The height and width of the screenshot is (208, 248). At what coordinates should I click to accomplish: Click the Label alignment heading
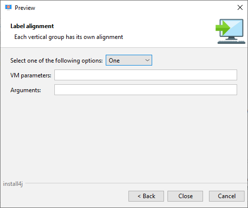point(32,26)
